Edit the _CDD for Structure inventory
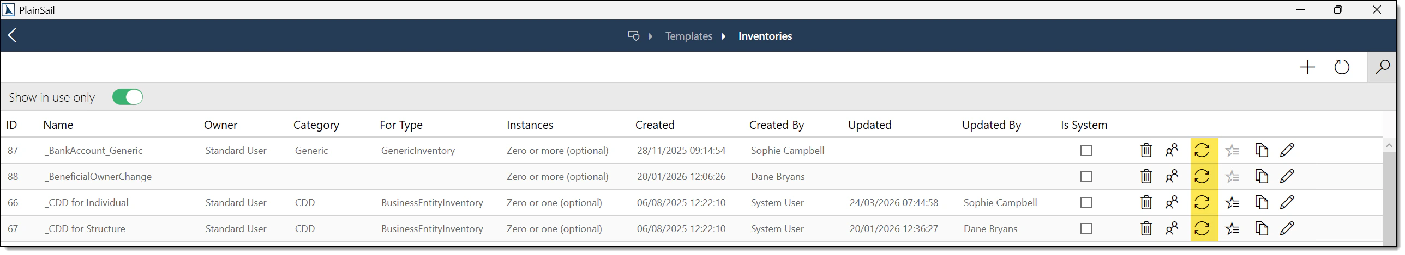 pyautogui.click(x=1287, y=228)
